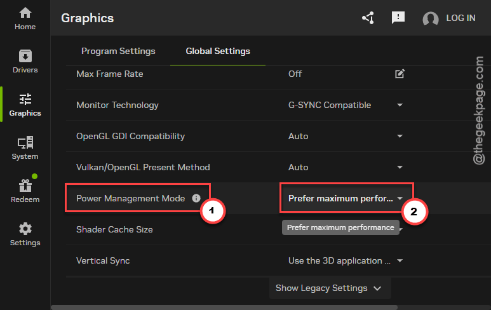The height and width of the screenshot is (310, 491).
Task: Expand Show Legacy Settings
Action: [x=330, y=288]
